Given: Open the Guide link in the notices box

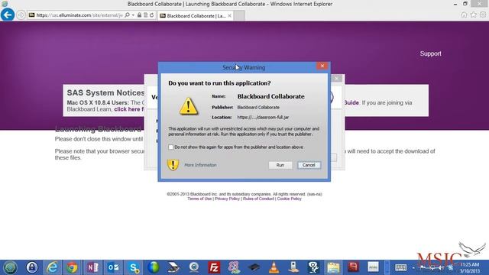Looking at the screenshot, I should (x=351, y=102).
